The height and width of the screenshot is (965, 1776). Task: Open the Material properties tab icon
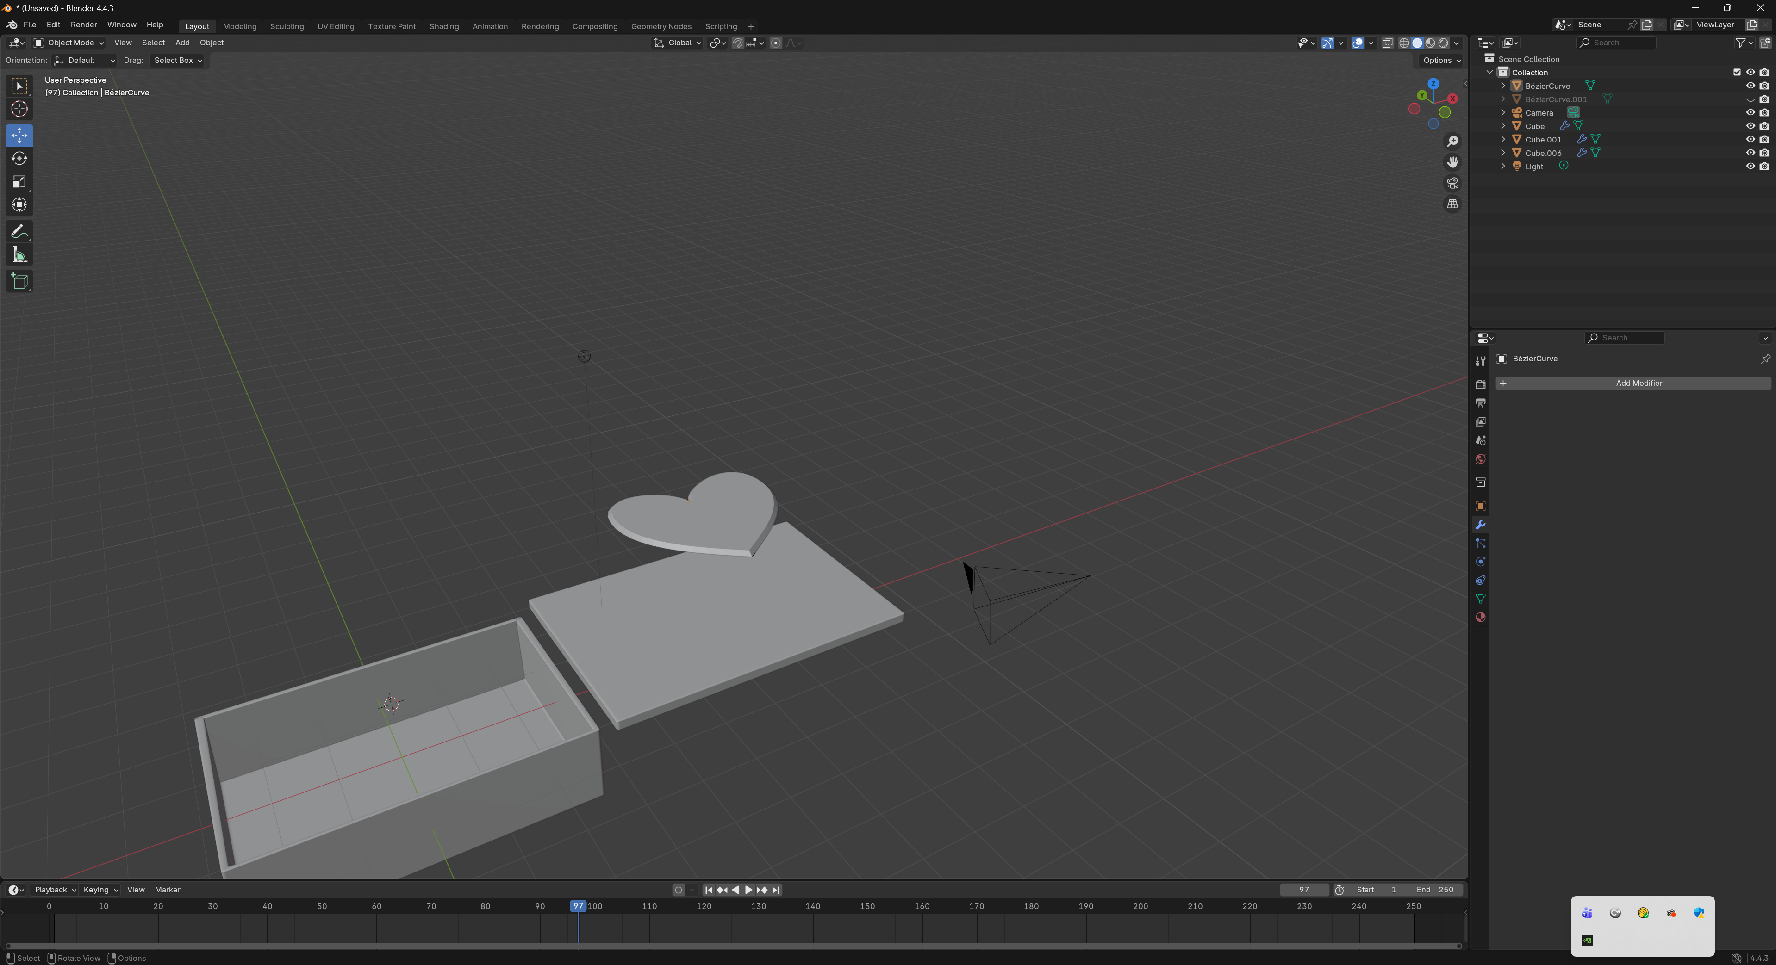[1480, 618]
